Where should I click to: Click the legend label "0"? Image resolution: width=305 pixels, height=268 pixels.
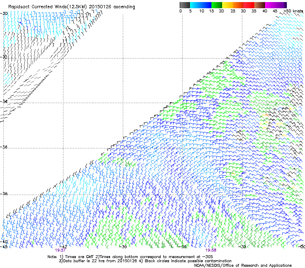click(181, 11)
